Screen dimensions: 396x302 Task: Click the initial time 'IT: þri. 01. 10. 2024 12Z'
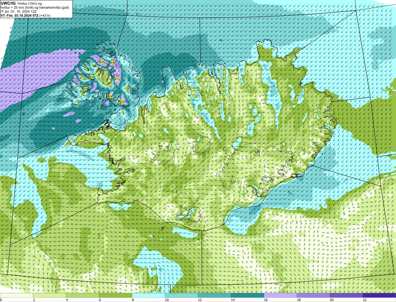pyautogui.click(x=19, y=11)
